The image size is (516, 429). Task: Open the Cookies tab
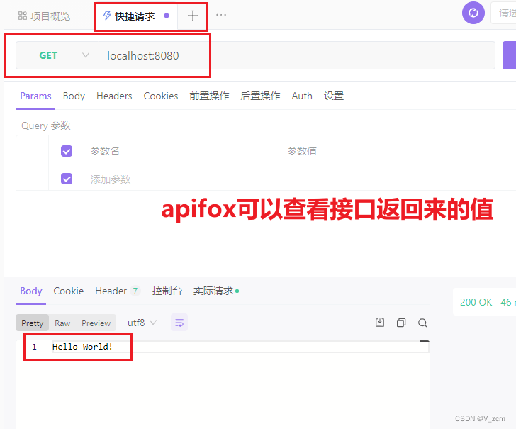pos(161,96)
